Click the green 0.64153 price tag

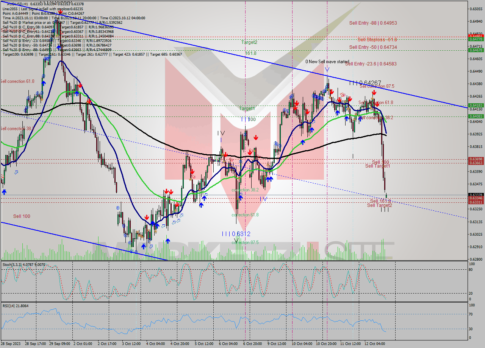pyautogui.click(x=476, y=106)
